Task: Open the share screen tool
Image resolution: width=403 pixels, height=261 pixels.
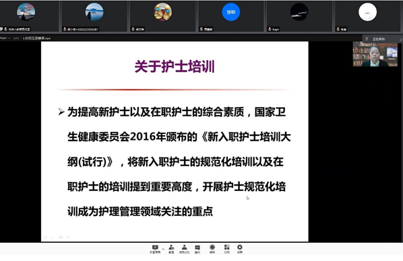Action: pyautogui.click(x=155, y=249)
